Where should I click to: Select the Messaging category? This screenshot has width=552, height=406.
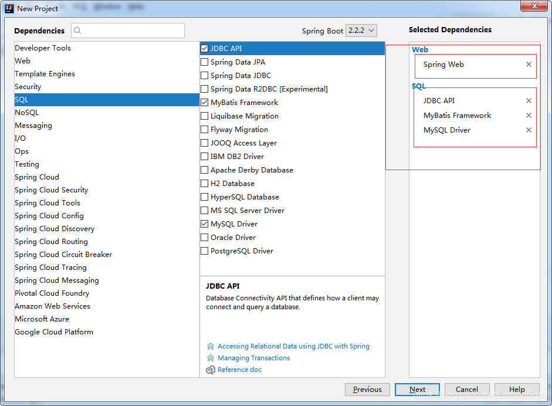point(107,126)
